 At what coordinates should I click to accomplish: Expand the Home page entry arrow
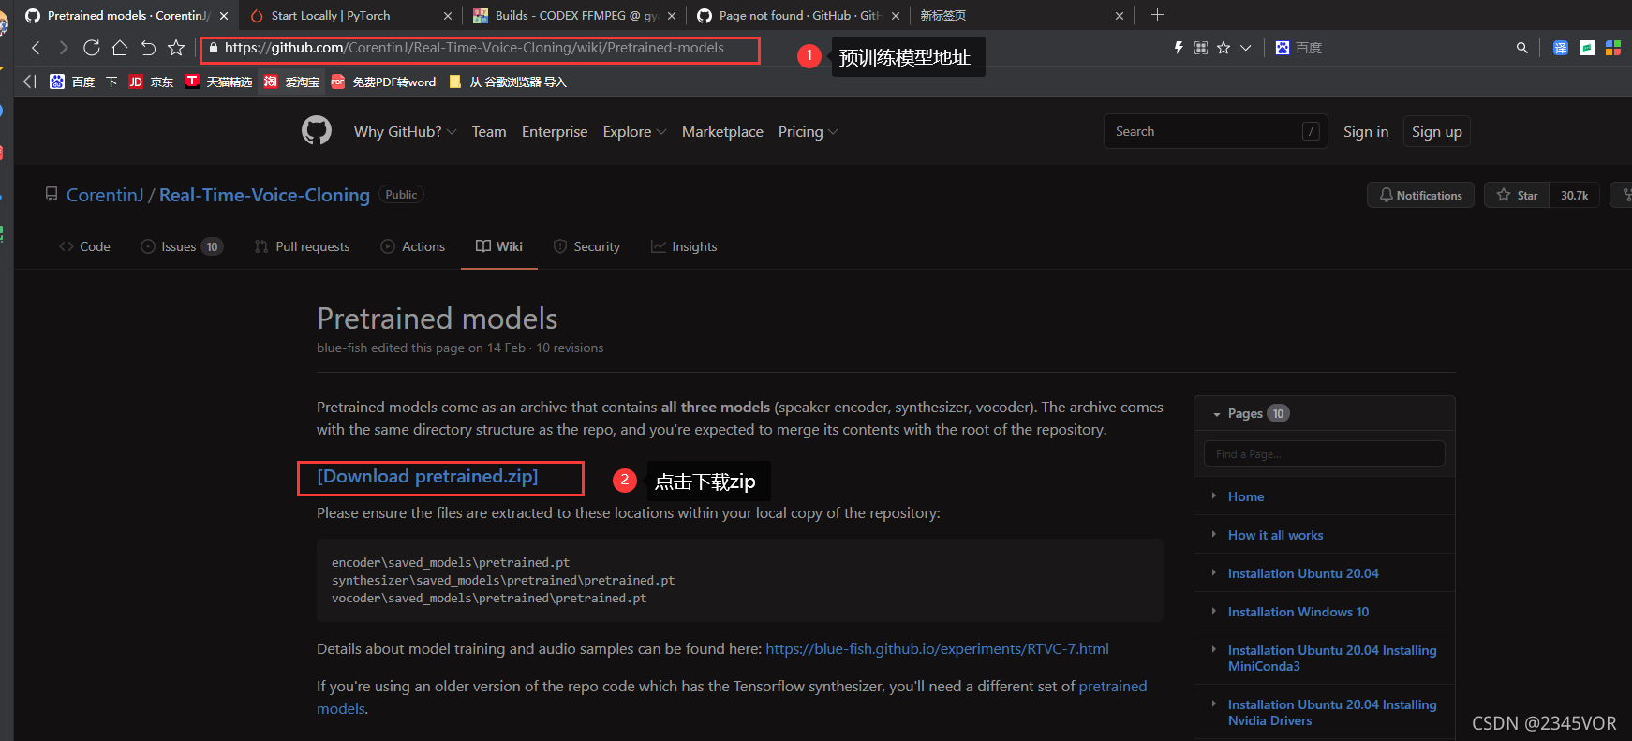tap(1214, 496)
